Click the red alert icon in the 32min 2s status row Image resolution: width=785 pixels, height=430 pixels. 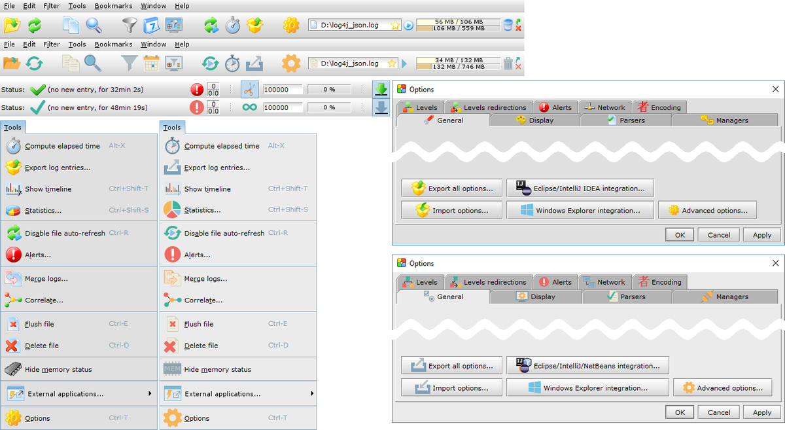pos(197,90)
